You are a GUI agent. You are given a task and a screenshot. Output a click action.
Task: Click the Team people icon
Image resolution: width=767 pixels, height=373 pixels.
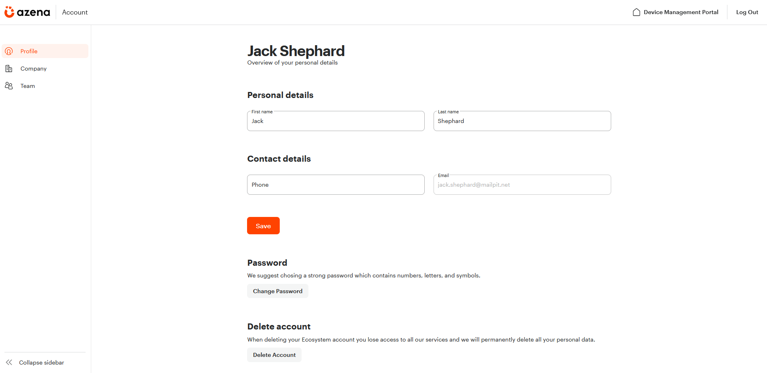pos(9,86)
